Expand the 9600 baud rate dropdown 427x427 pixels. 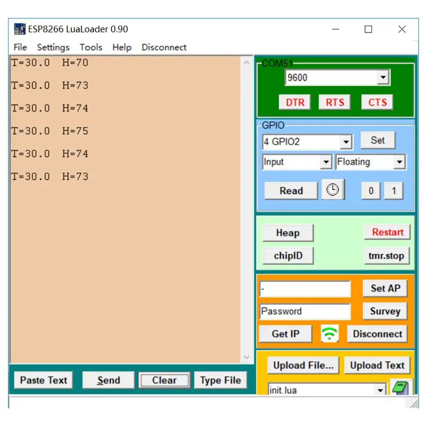click(x=383, y=77)
